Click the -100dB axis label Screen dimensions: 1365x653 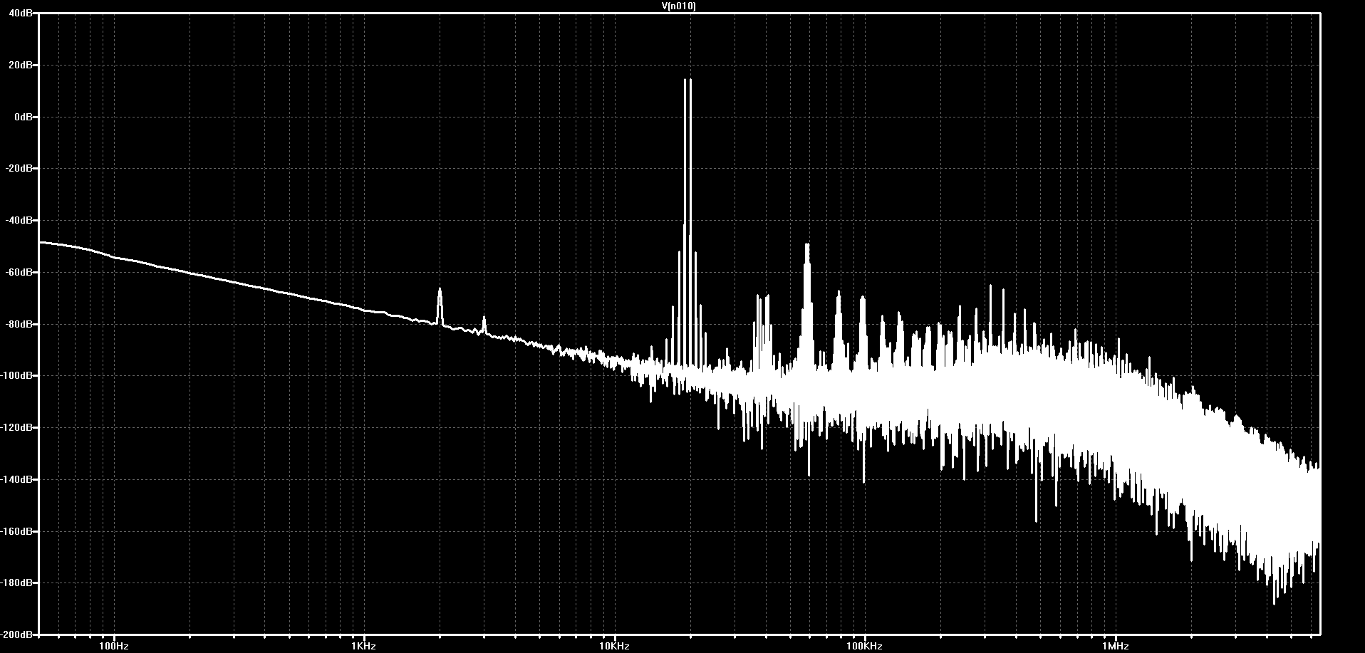coord(18,376)
